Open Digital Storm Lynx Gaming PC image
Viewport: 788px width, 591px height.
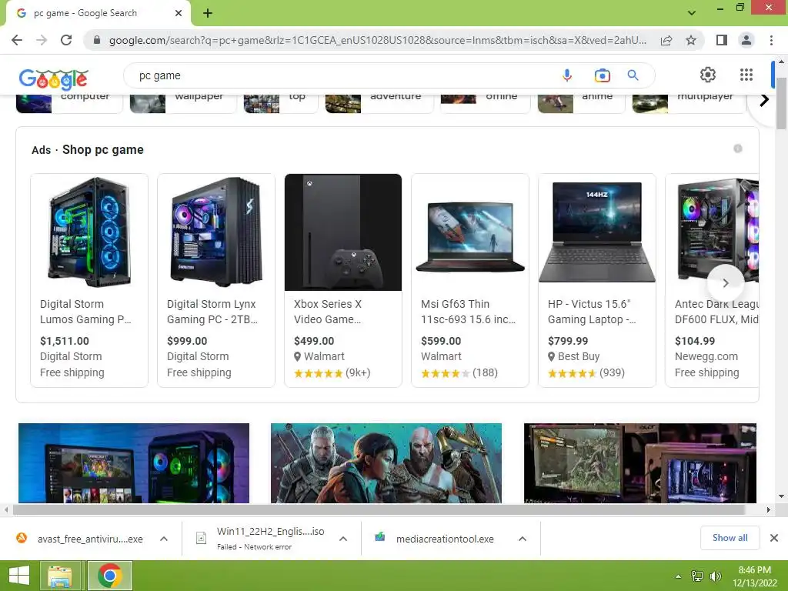(216, 232)
